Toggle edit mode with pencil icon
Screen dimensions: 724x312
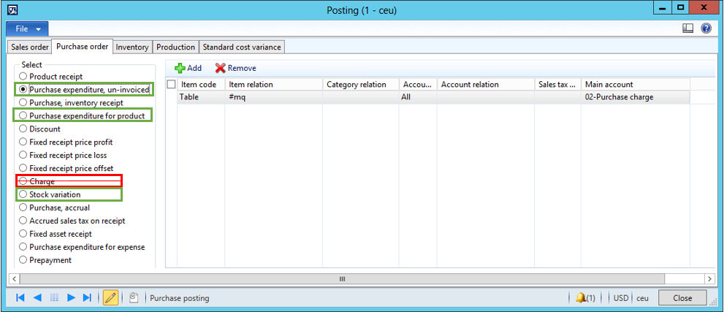pyautogui.click(x=110, y=297)
